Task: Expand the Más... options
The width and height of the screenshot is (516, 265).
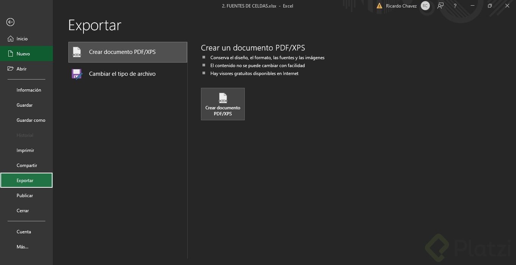Action: click(x=26, y=247)
